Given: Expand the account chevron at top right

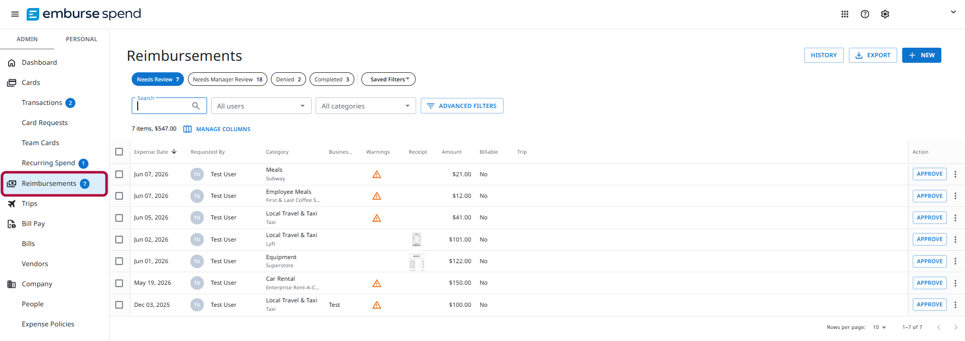Looking at the screenshot, I should [x=953, y=12].
